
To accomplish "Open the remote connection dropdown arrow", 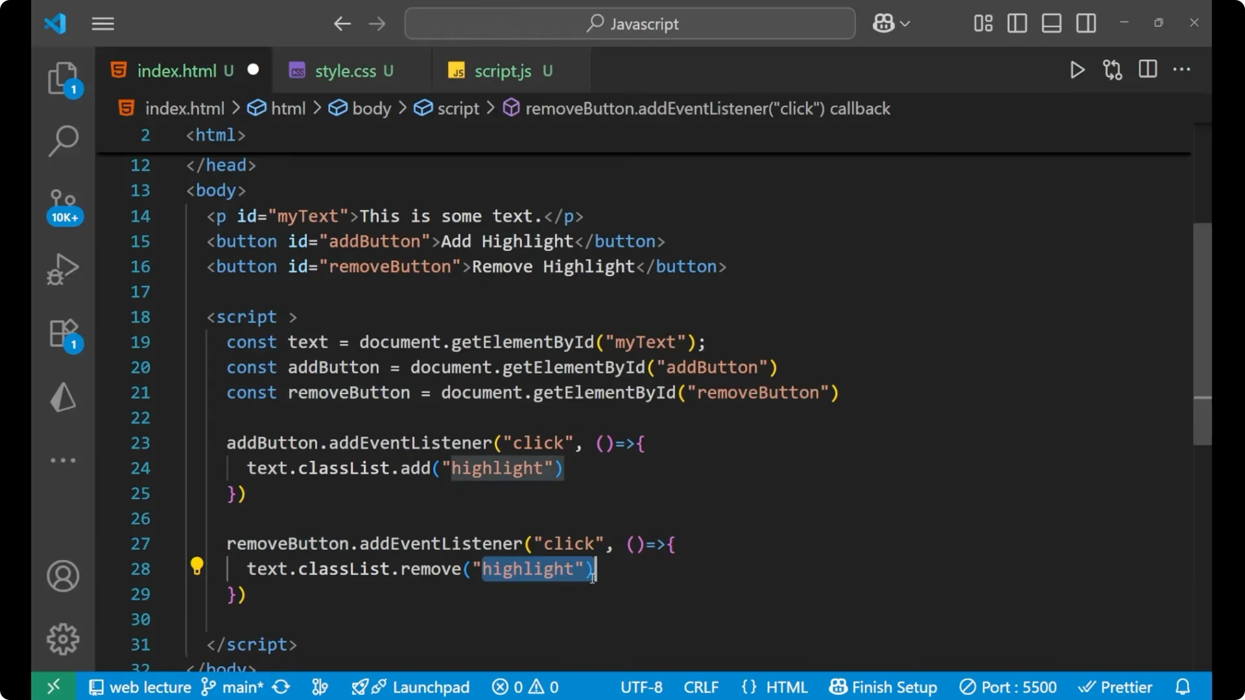I will pos(906,23).
